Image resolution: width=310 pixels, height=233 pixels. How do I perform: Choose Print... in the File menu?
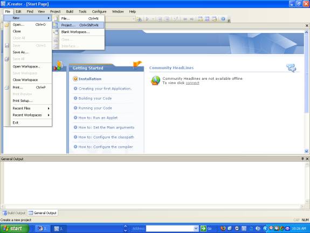click(27, 87)
